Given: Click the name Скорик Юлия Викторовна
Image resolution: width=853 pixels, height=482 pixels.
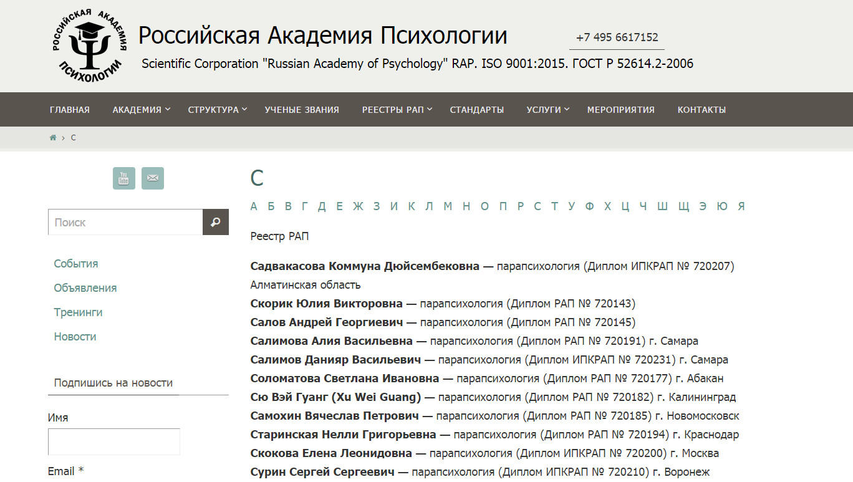Looking at the screenshot, I should tap(327, 304).
